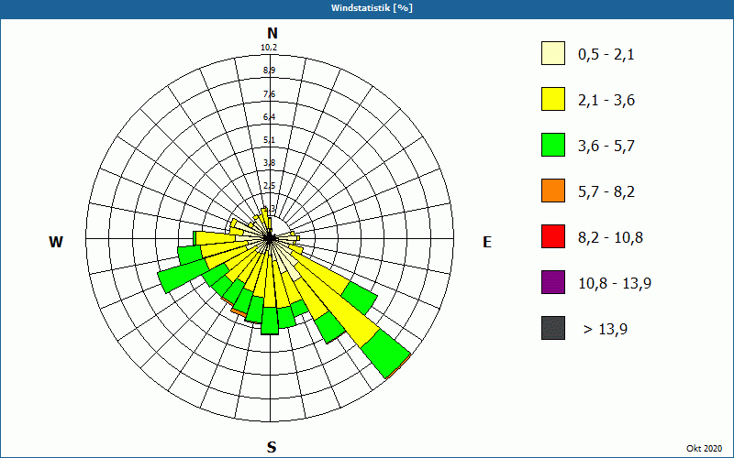734x458 pixels.
Task: Click the '2,5' radial axis value
Action: [269, 186]
